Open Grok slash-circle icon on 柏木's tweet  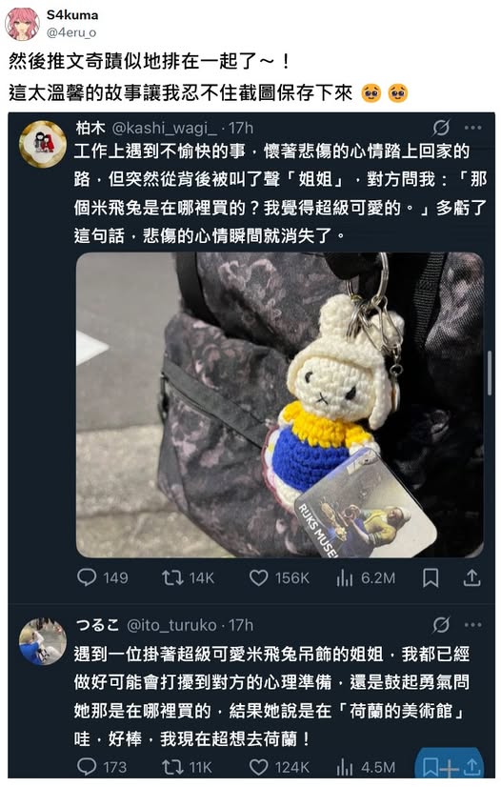coord(441,128)
